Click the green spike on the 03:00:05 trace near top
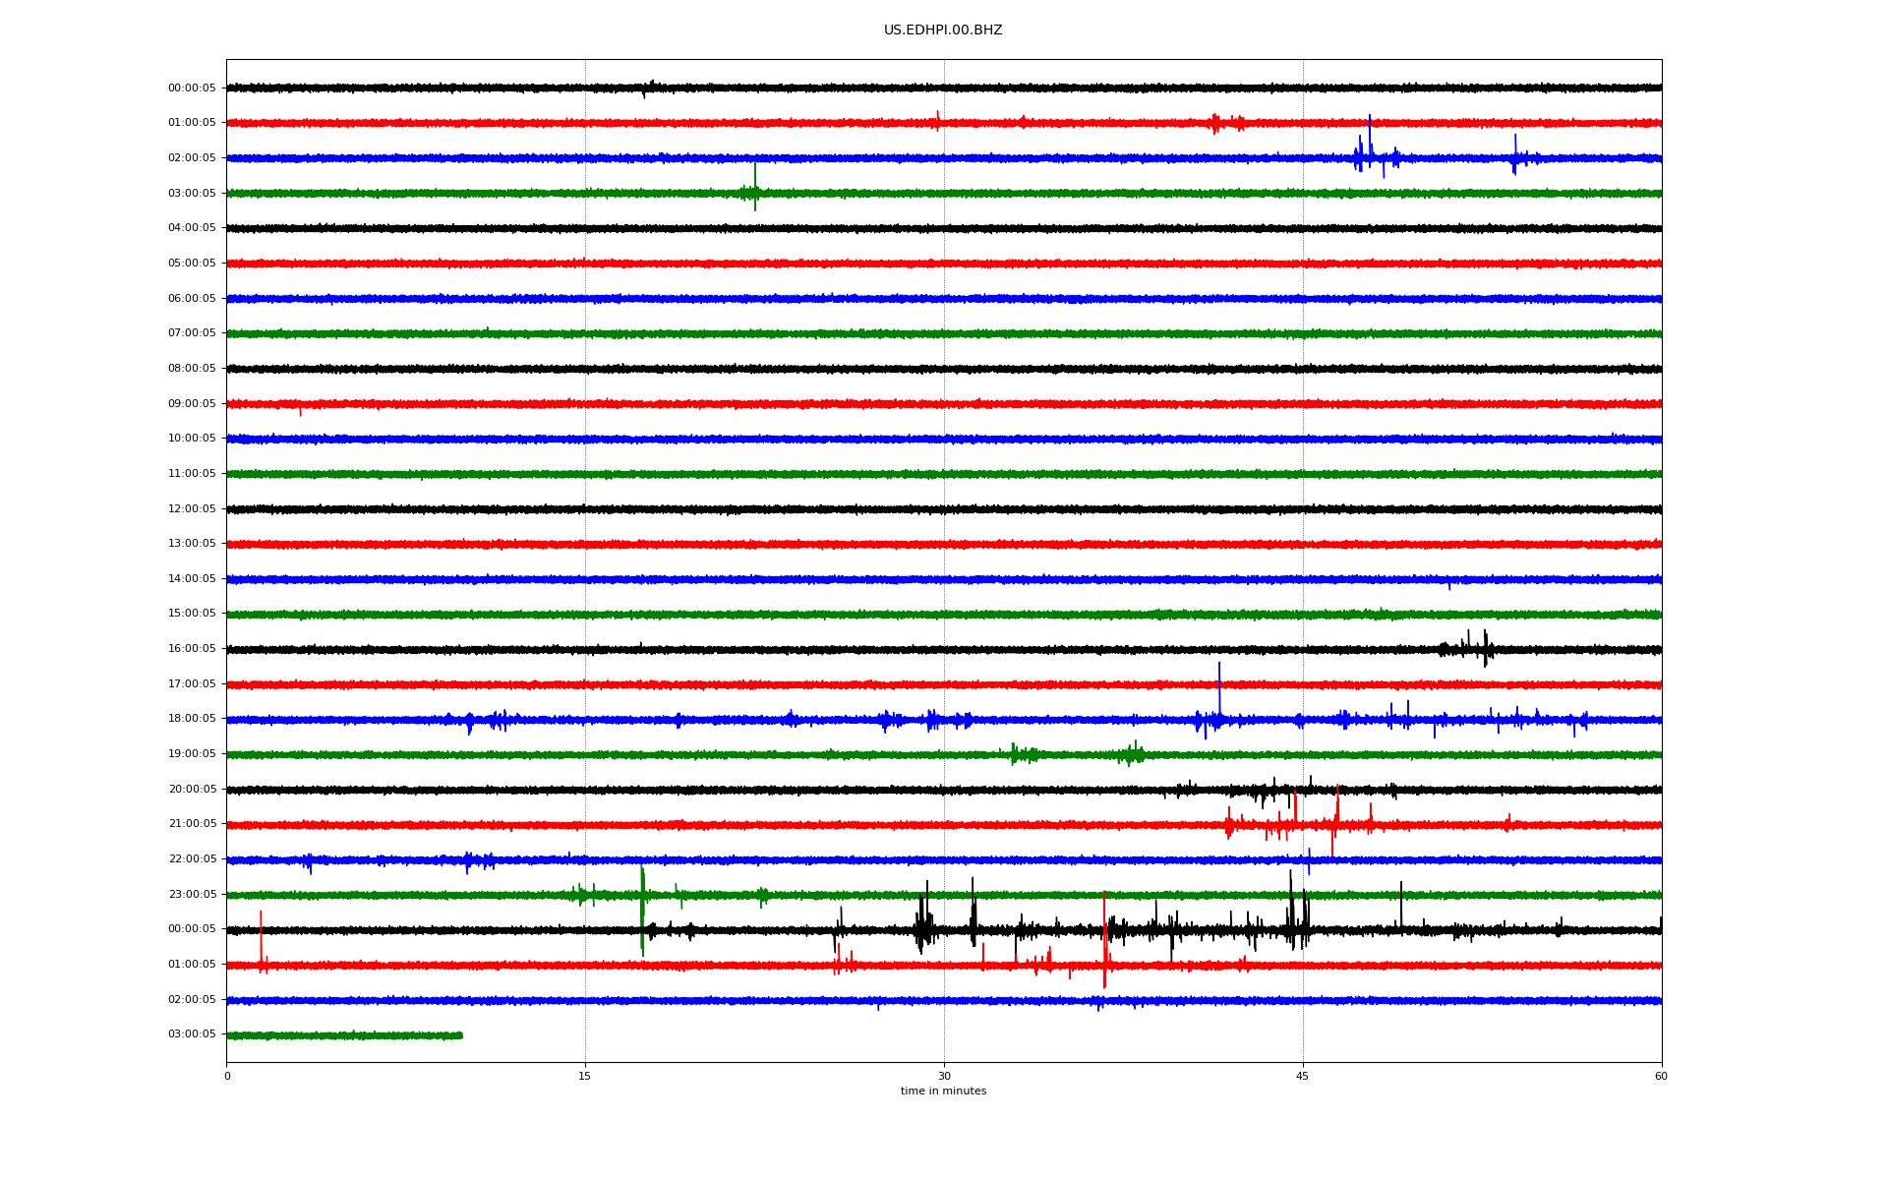The width and height of the screenshot is (1888, 1180). click(755, 182)
